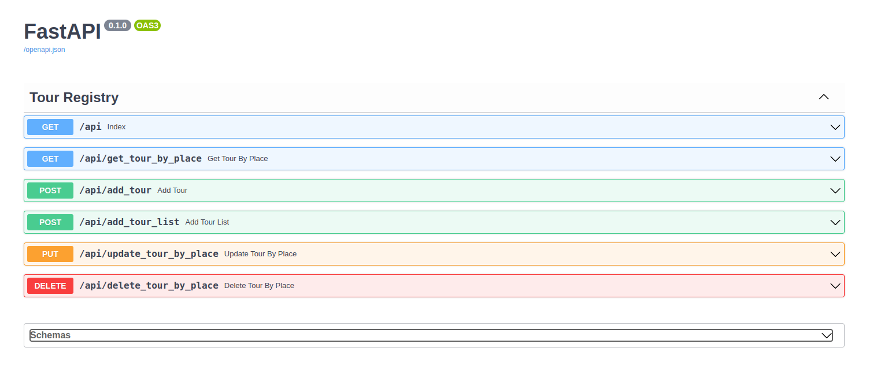The width and height of the screenshot is (873, 366).
Task: Click the 'Get Tour By Place' summary
Action: click(238, 159)
